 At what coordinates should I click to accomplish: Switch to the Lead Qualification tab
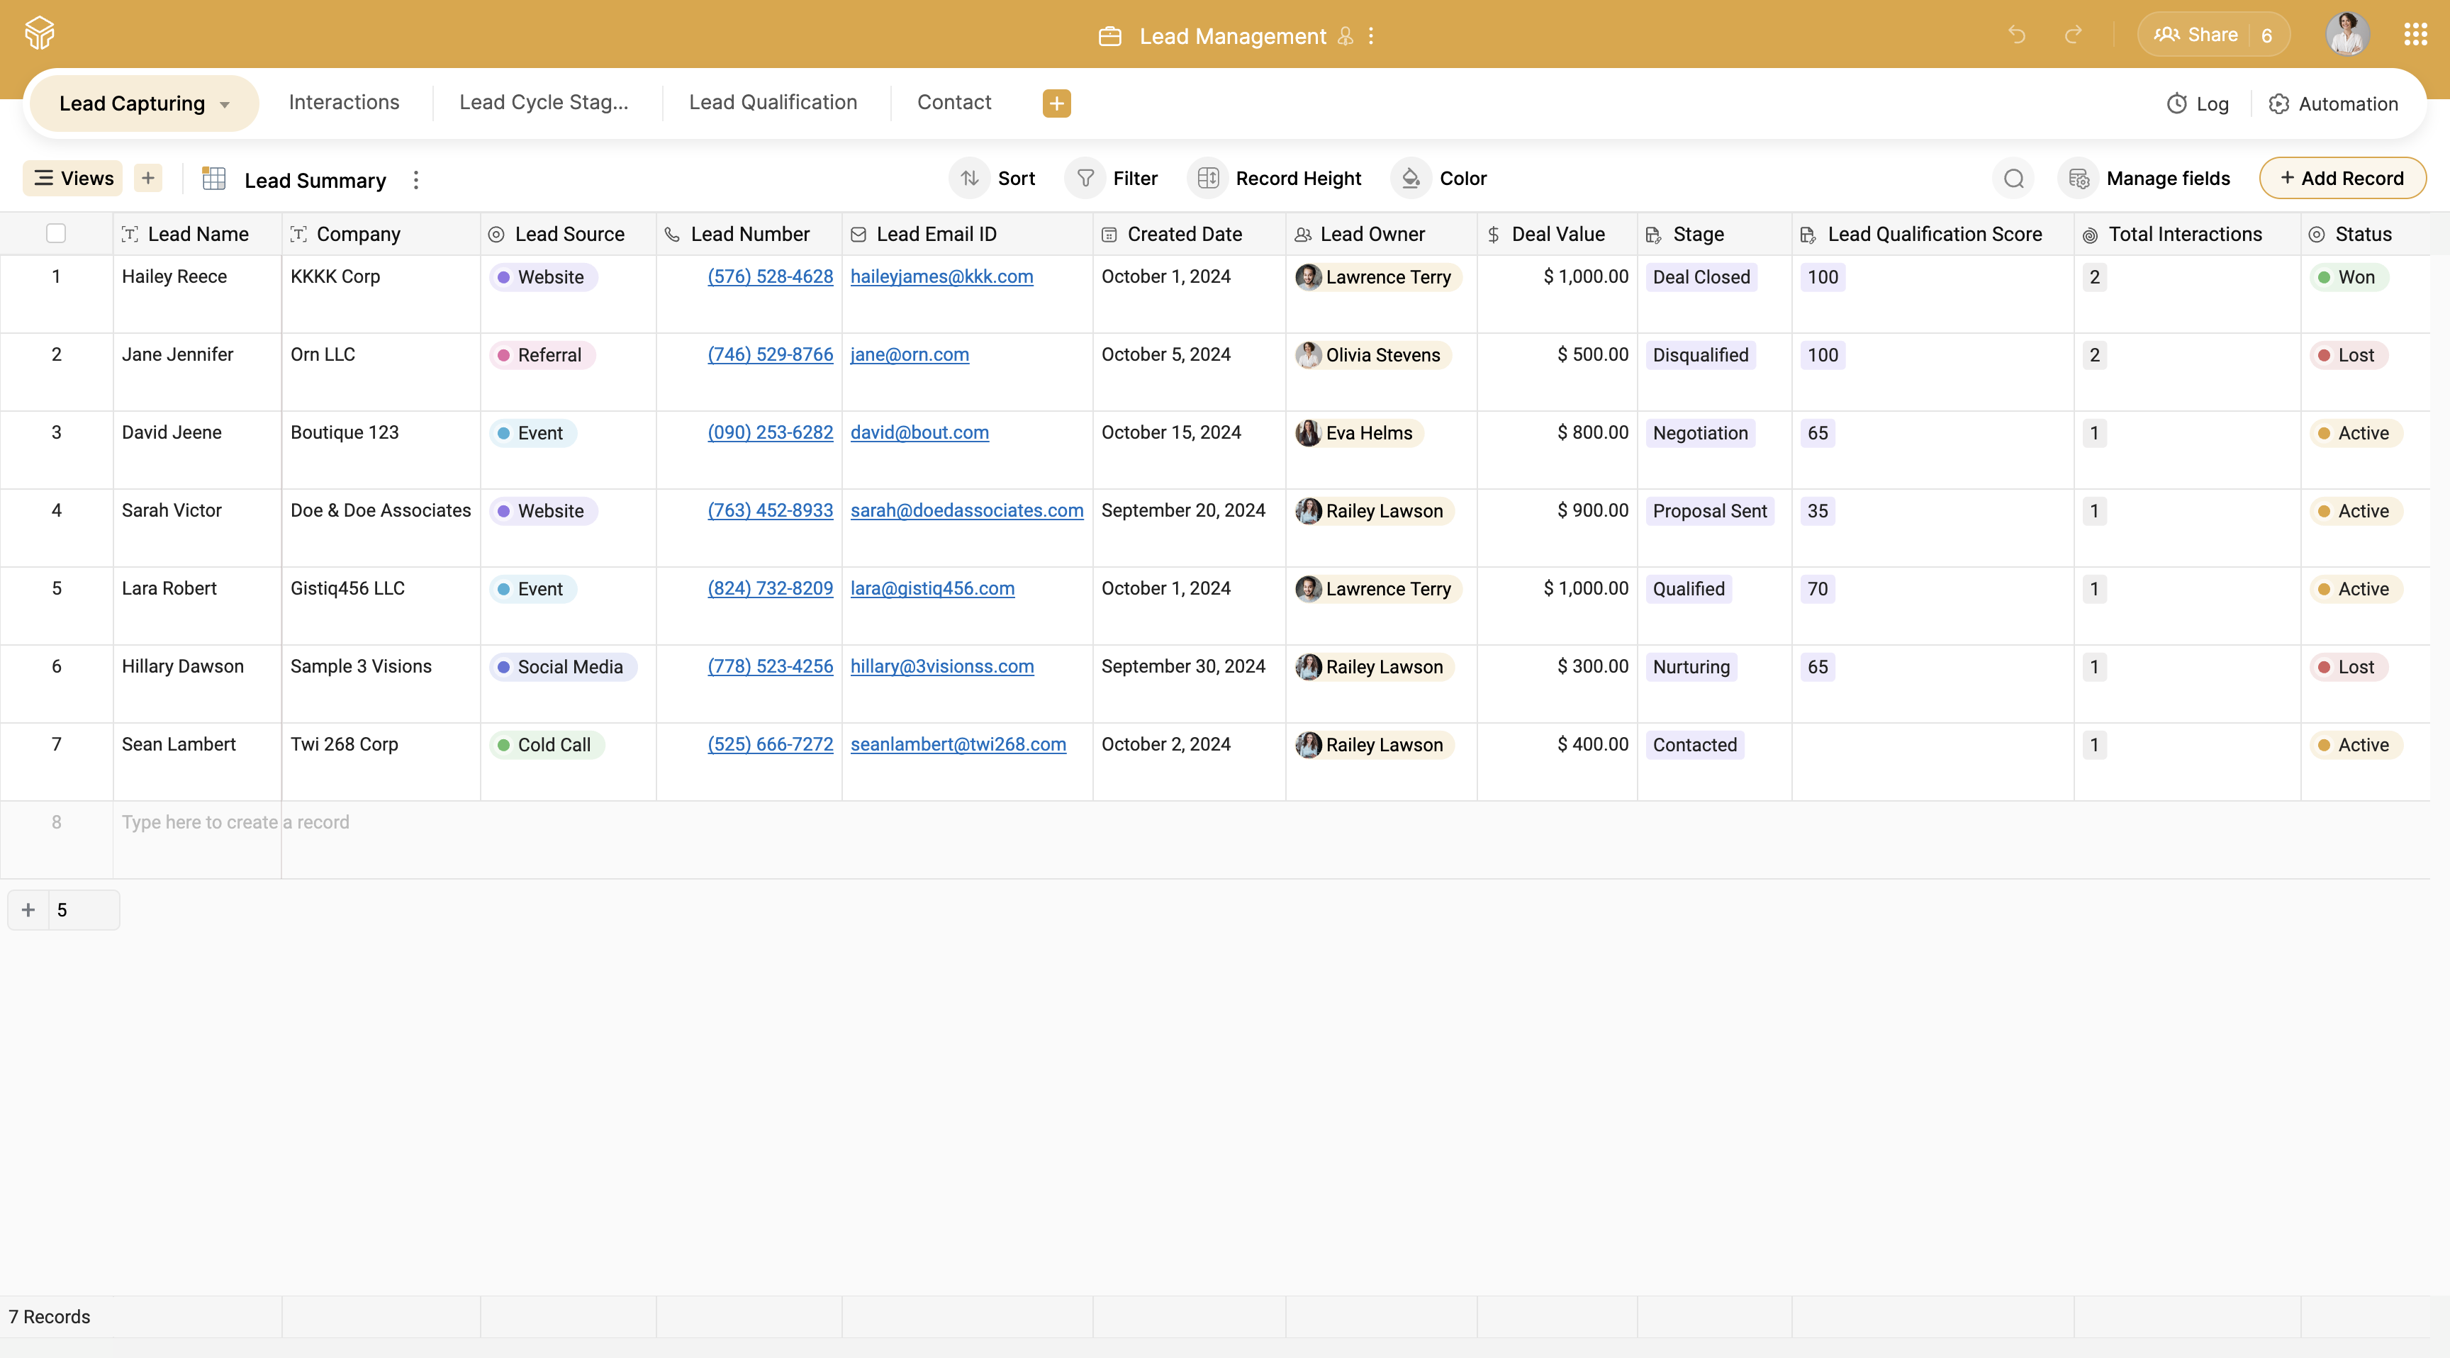tap(773, 103)
